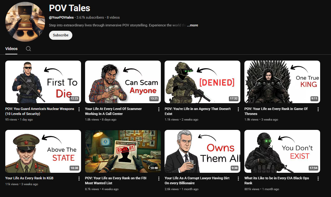Open the three-dot menu on the scammer video
The image size is (331, 197).
tap(158, 109)
